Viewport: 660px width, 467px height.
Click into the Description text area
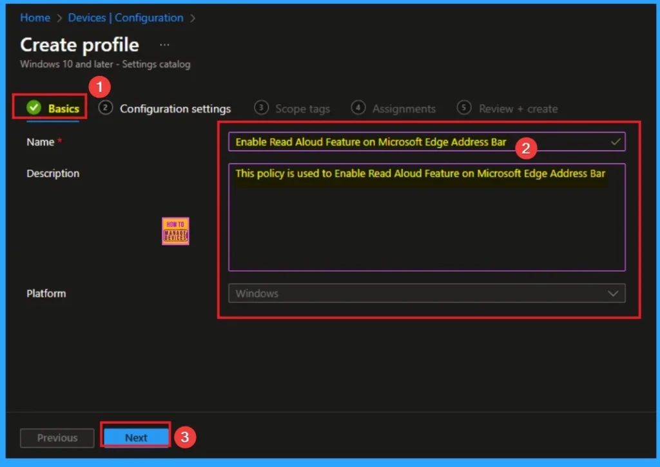[x=427, y=217]
